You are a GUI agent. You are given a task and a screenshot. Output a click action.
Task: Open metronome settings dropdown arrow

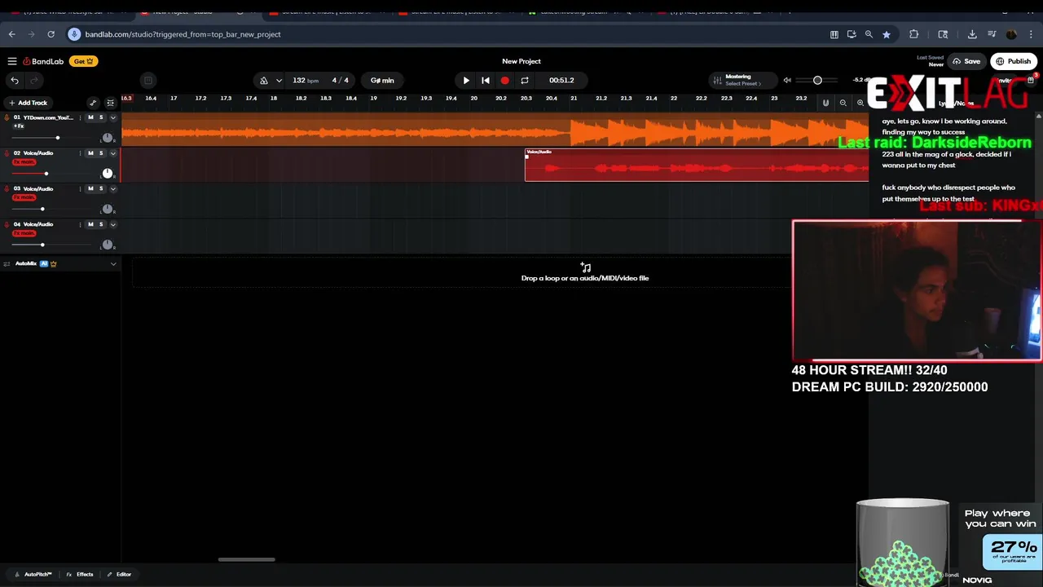[279, 81]
